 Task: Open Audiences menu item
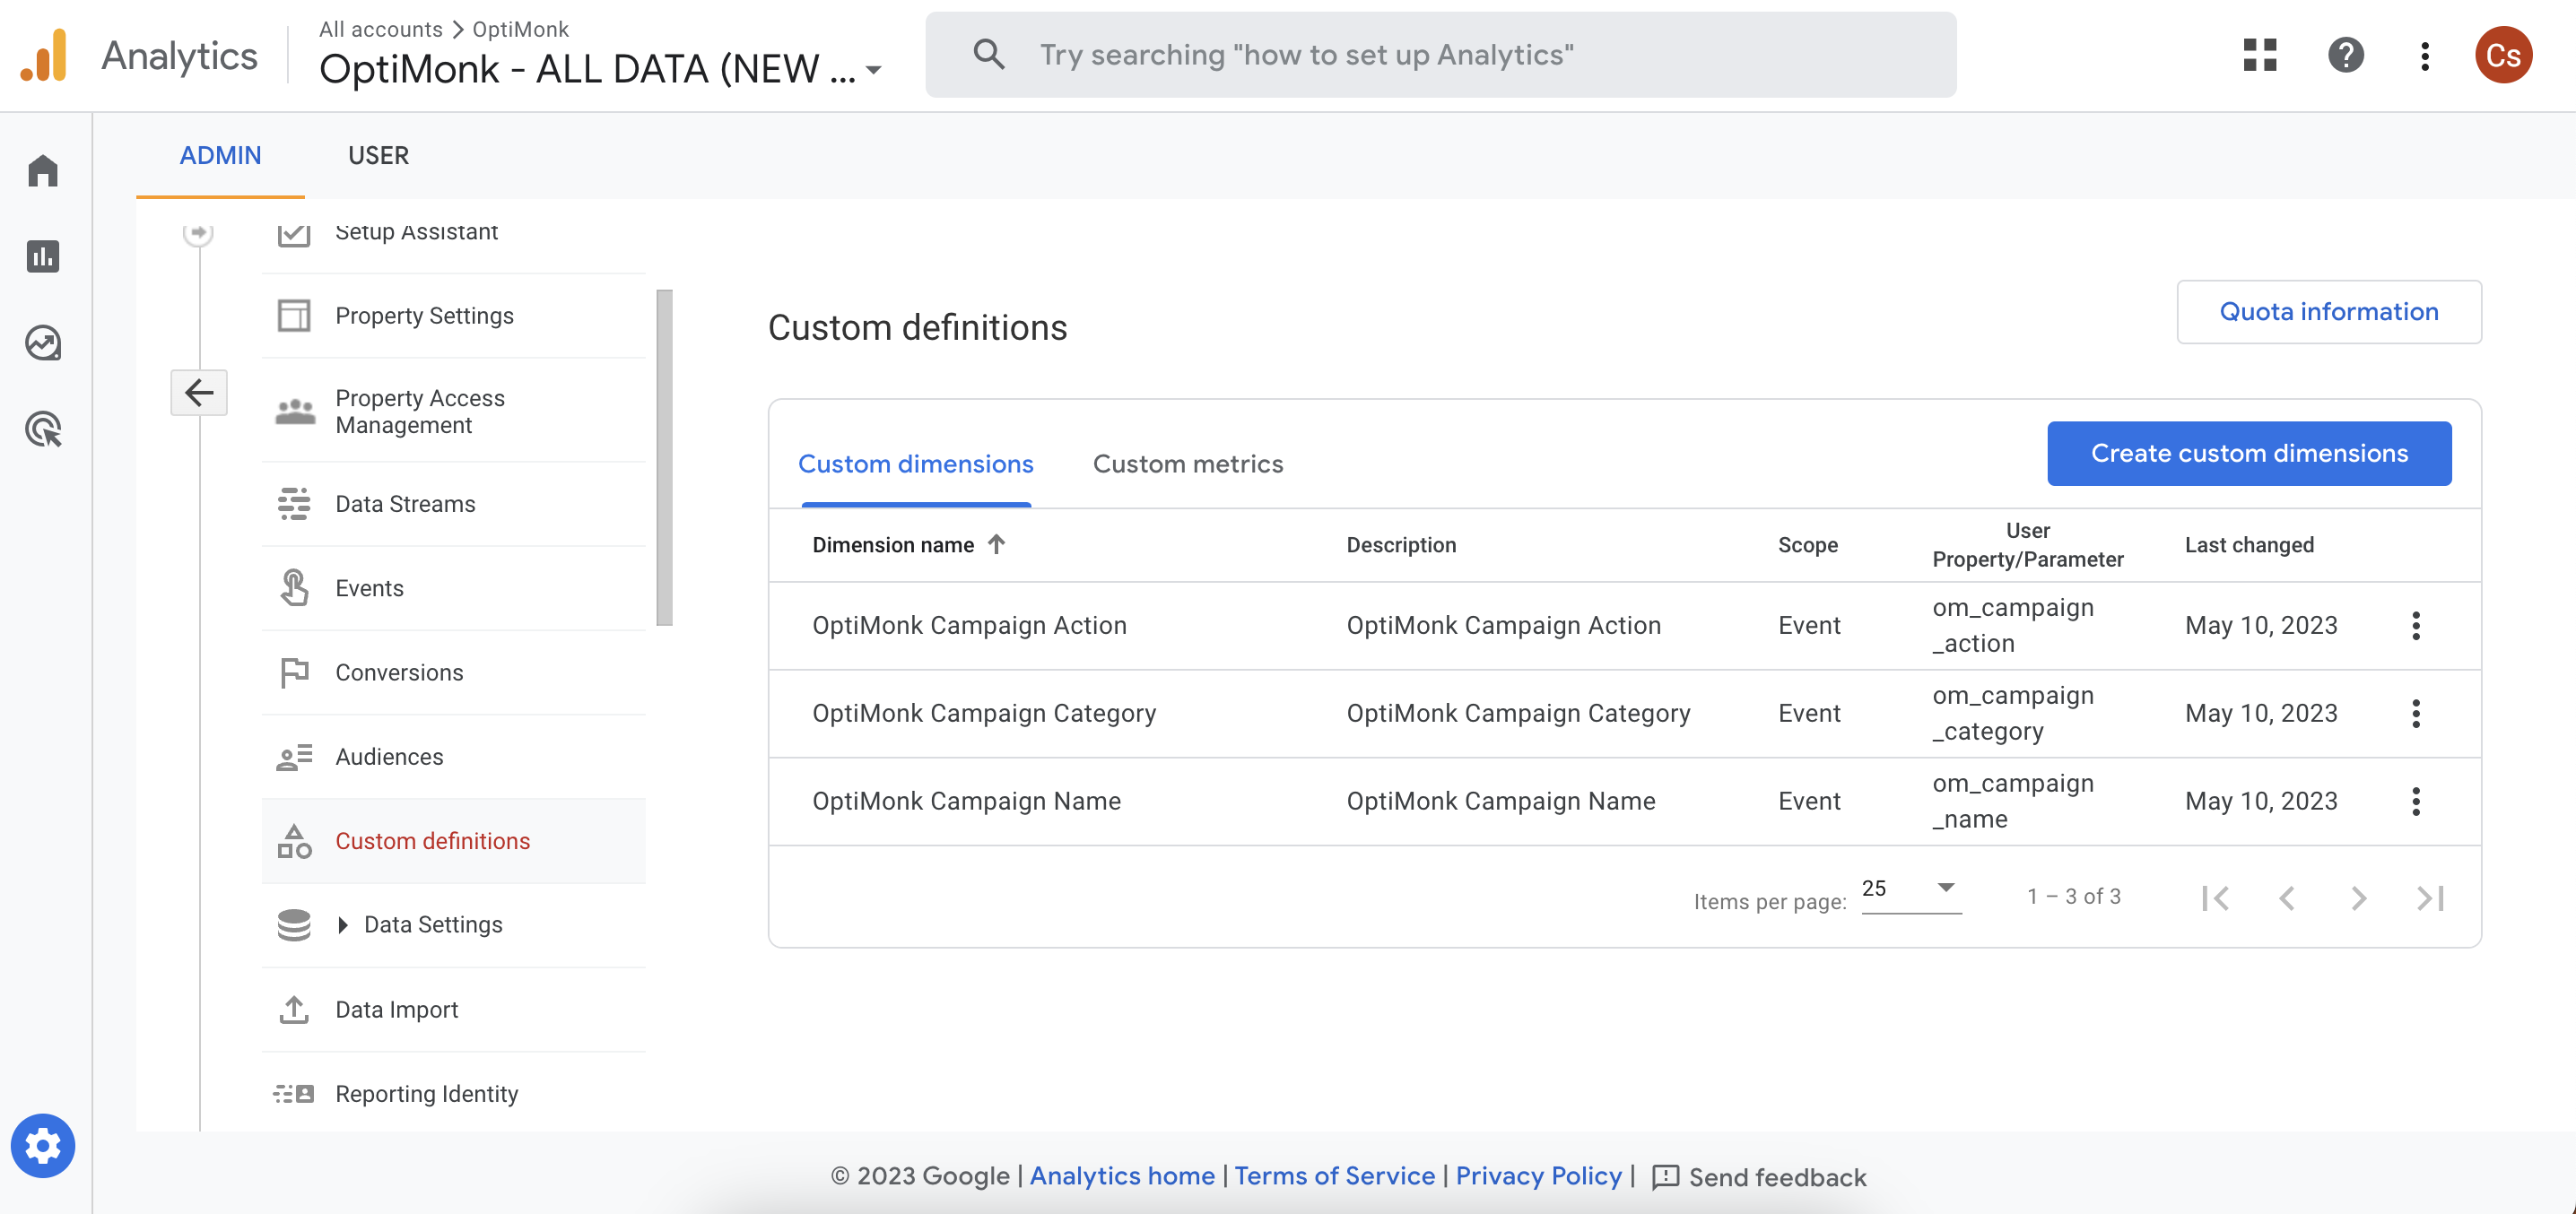(453, 757)
